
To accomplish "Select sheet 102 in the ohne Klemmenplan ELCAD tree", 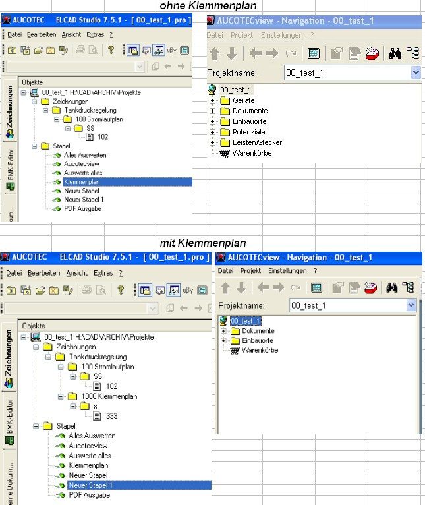I will [103, 137].
